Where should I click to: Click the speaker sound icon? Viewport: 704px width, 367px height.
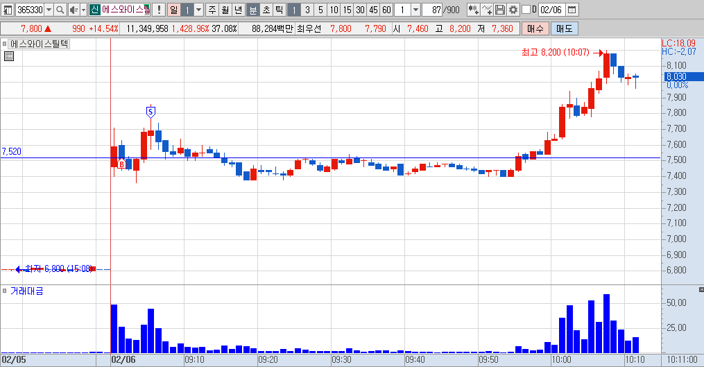tap(74, 10)
